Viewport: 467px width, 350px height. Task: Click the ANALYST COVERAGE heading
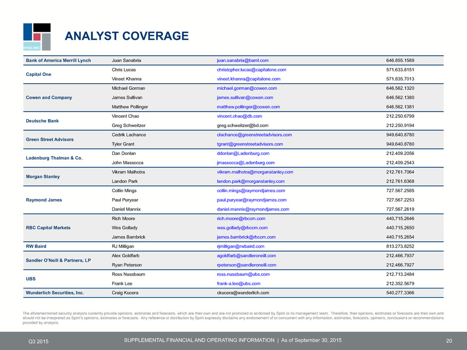[127, 36]
